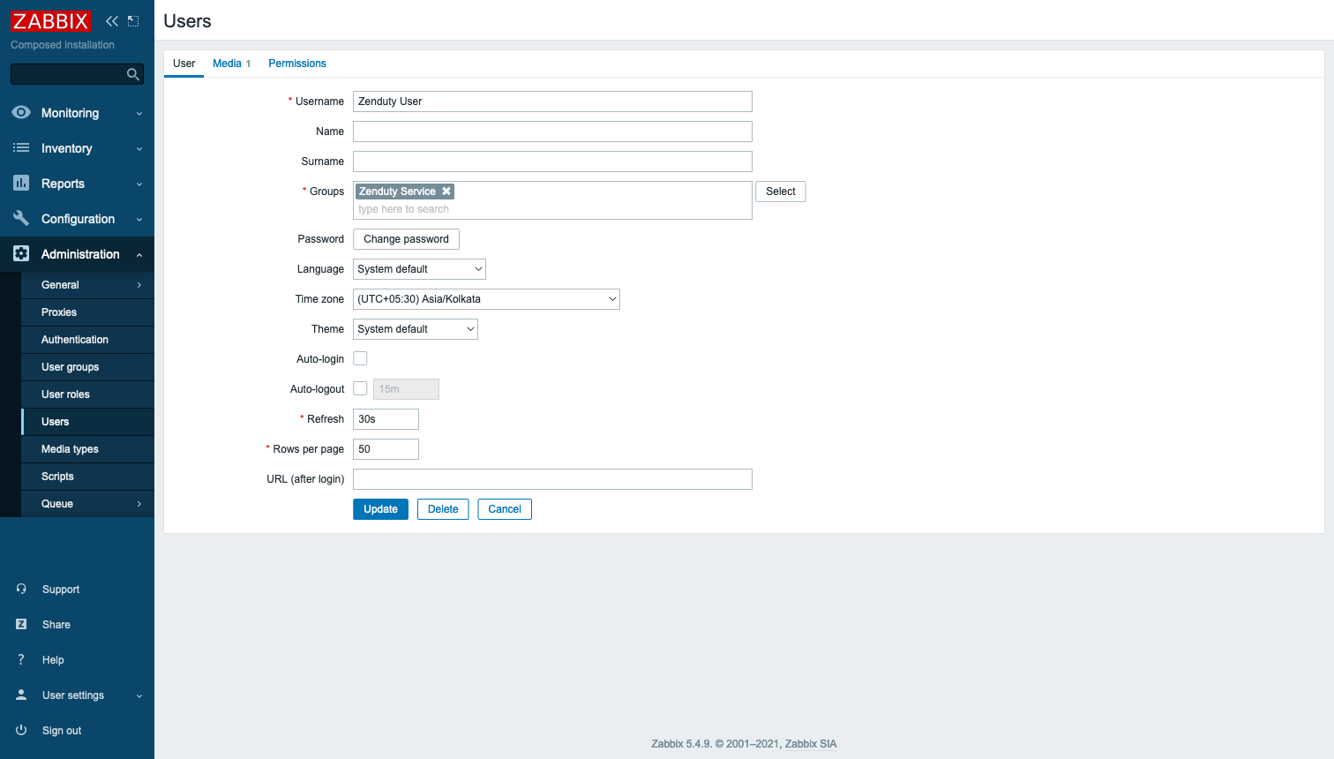The width and height of the screenshot is (1334, 759).
Task: Focus the Username input field
Action: pos(552,101)
